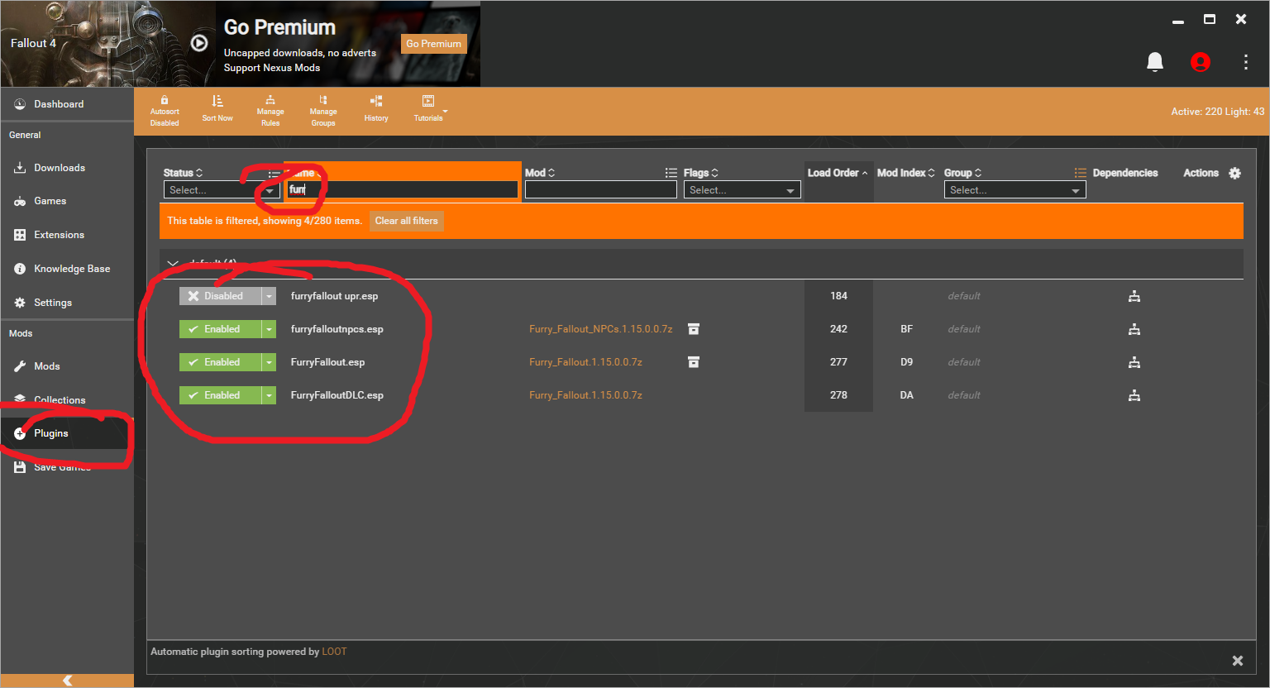Open table settings gear icon
This screenshot has height=688, width=1270.
coord(1234,173)
